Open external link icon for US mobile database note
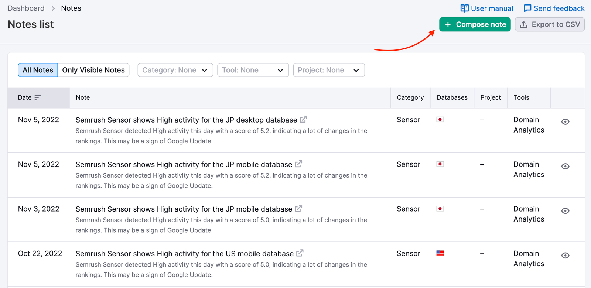Image resolution: width=591 pixels, height=288 pixels. (300, 253)
